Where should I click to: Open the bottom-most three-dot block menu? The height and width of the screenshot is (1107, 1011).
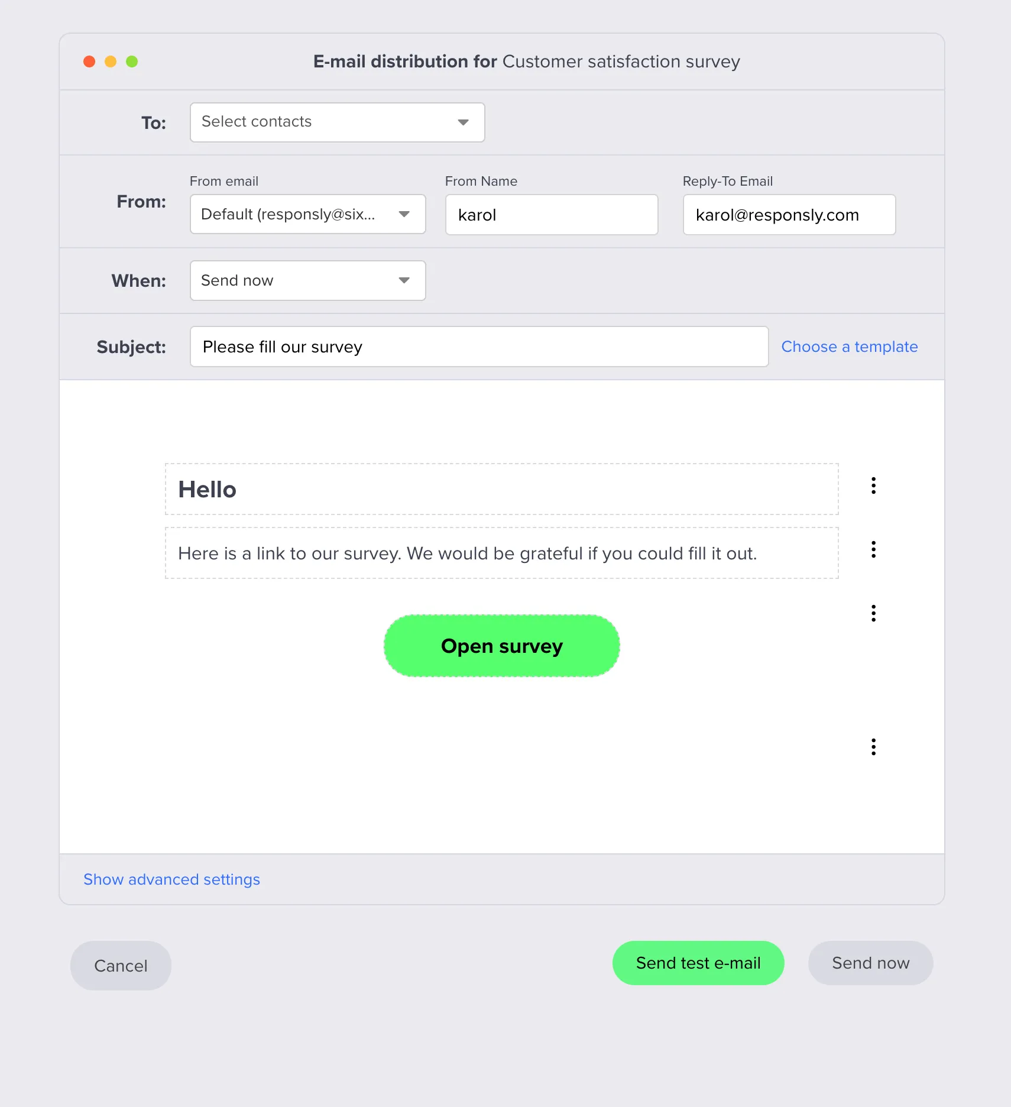(873, 747)
